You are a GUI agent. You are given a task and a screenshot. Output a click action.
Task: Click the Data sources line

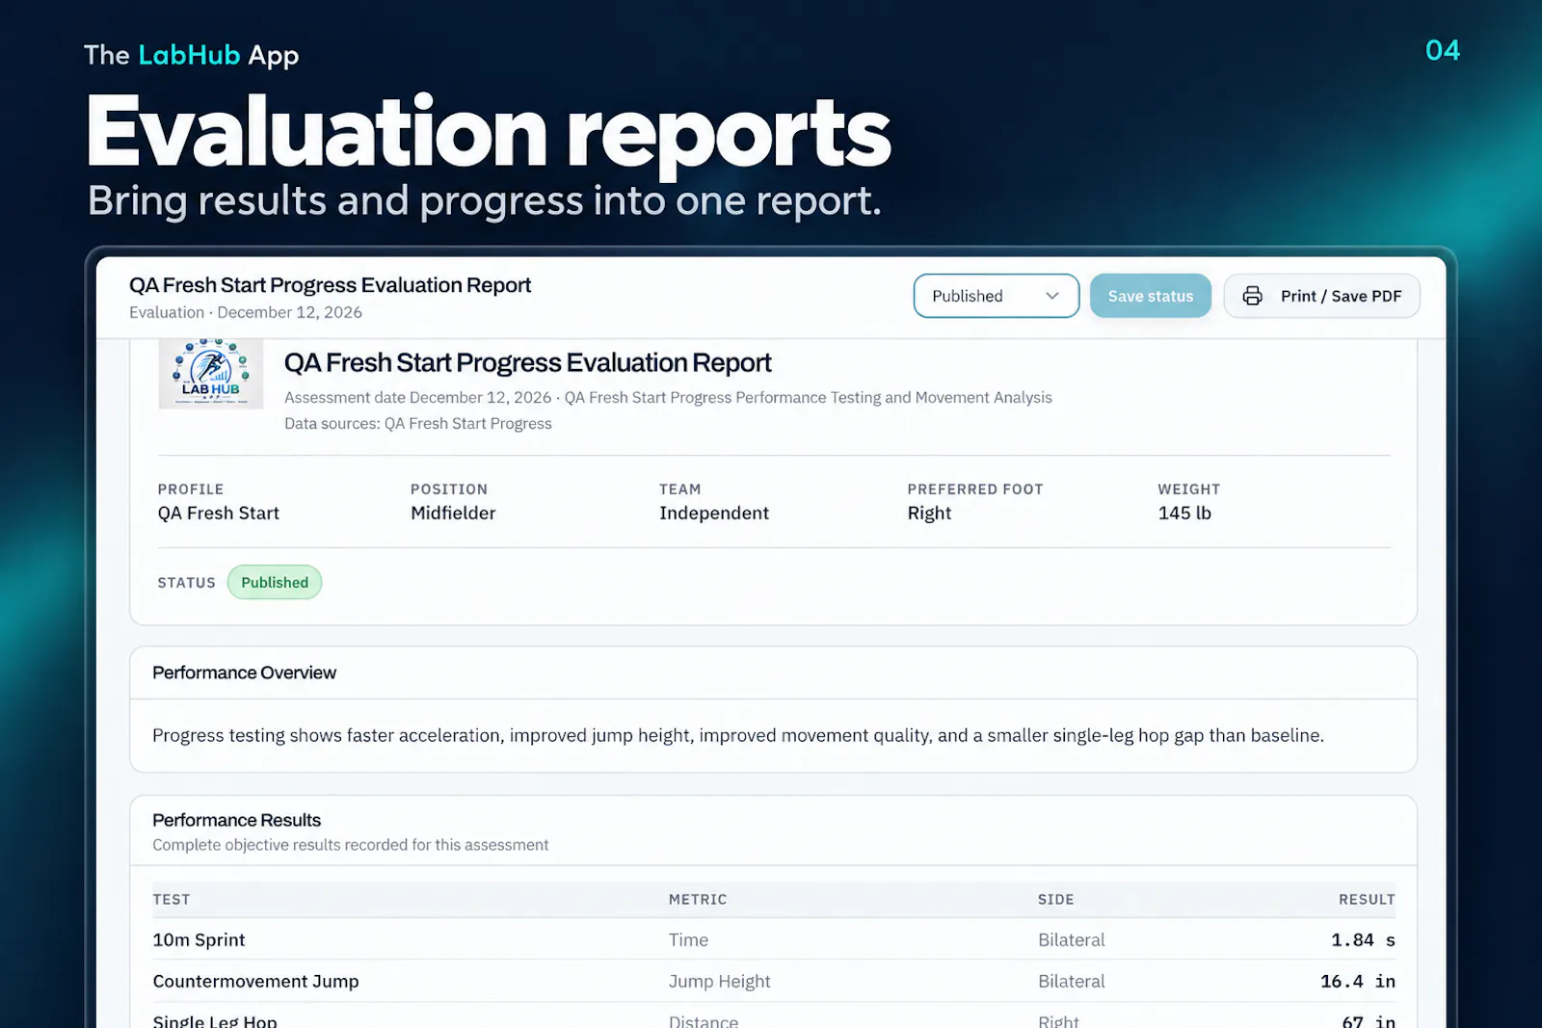418,423
